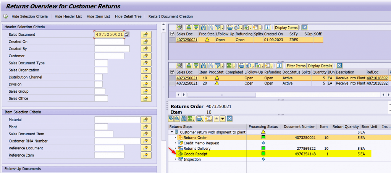Open Total sigma dropdown in item list toolbar
The height and width of the screenshot is (173, 391).
(231, 66)
